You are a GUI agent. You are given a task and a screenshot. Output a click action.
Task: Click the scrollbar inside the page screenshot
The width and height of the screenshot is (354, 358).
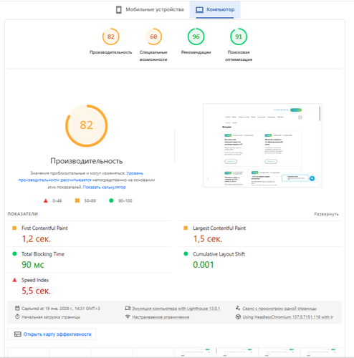click(320, 114)
